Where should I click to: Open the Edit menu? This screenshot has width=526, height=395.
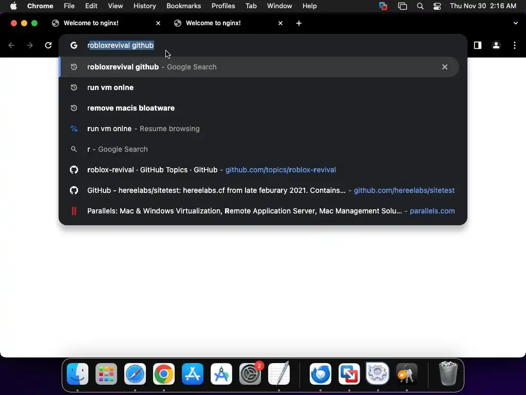pyautogui.click(x=91, y=6)
